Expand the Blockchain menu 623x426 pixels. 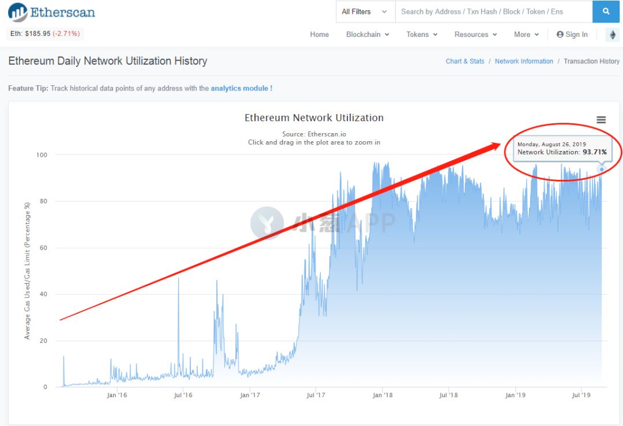pyautogui.click(x=367, y=35)
